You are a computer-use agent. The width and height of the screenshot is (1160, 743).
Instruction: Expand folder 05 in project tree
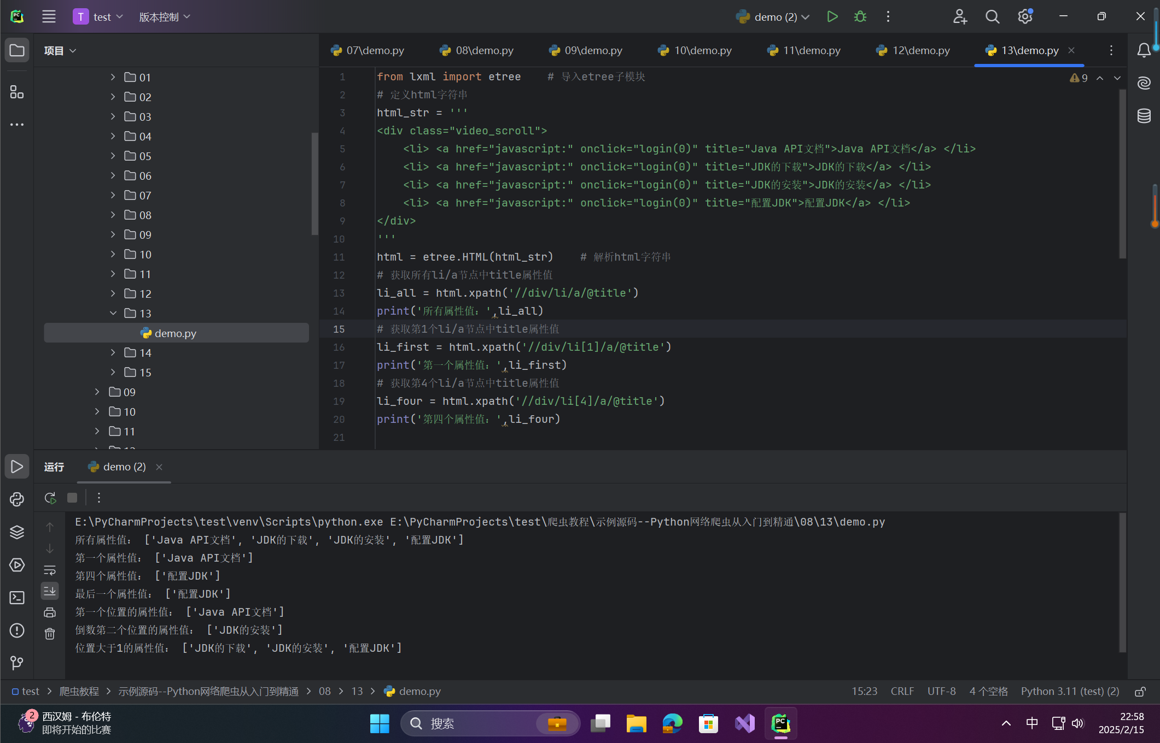(x=113, y=156)
